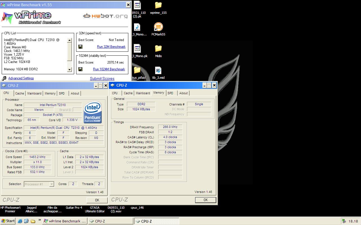This screenshot has height=225, width=361.
Task: Switch to Cache tab in Memory CPU-Z window
Action: (128, 93)
